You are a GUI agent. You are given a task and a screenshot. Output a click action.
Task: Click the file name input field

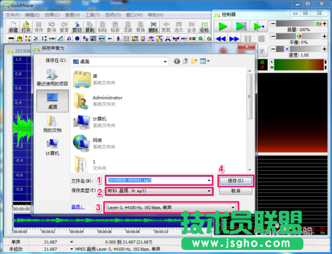click(x=159, y=180)
